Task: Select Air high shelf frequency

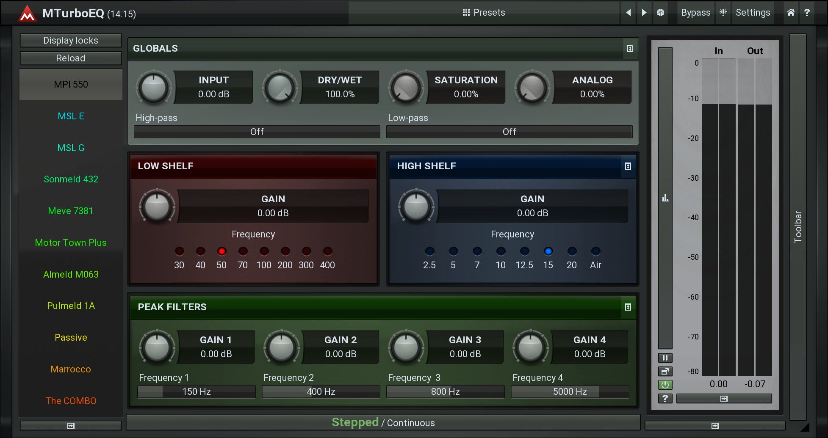Action: pyautogui.click(x=595, y=251)
